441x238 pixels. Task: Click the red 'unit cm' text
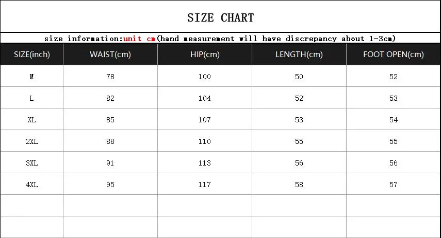tap(139, 39)
